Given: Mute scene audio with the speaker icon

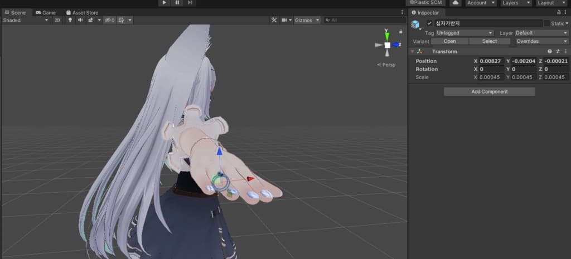Looking at the screenshot, I should (80, 20).
